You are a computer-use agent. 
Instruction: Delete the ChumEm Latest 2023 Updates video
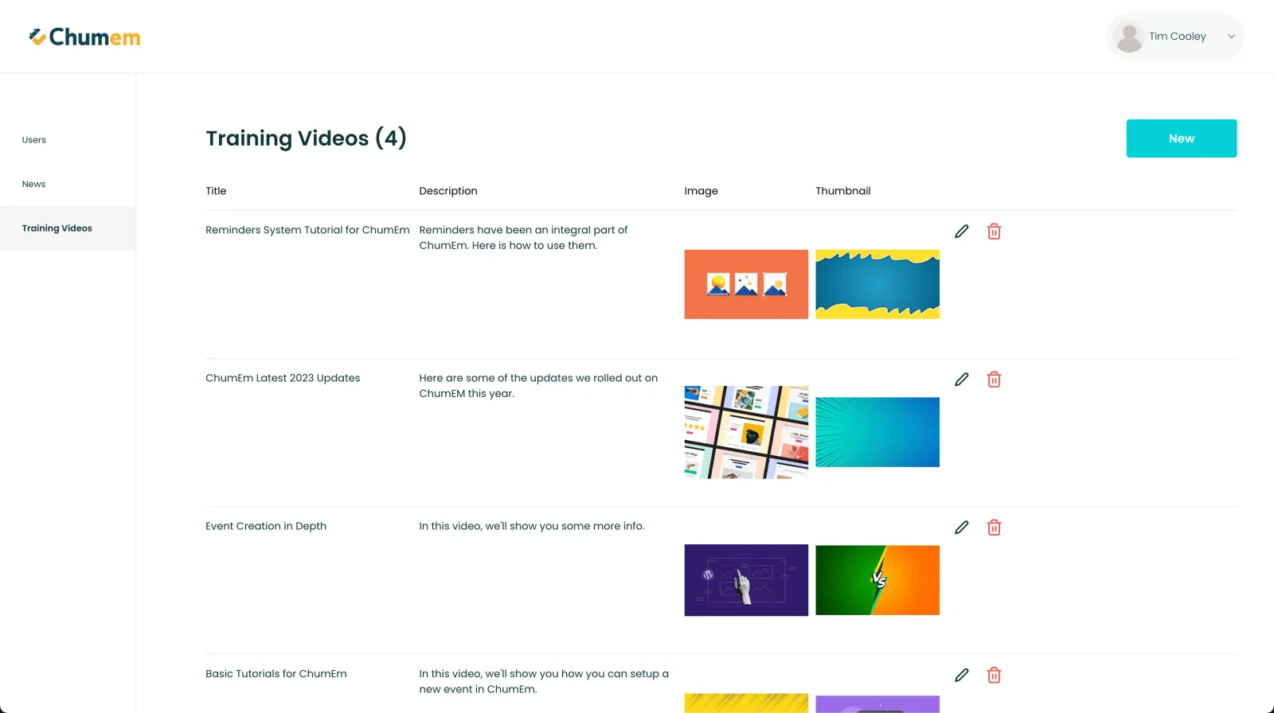coord(994,380)
